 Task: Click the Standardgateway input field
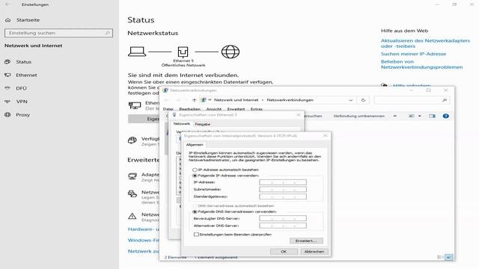(x=283, y=197)
